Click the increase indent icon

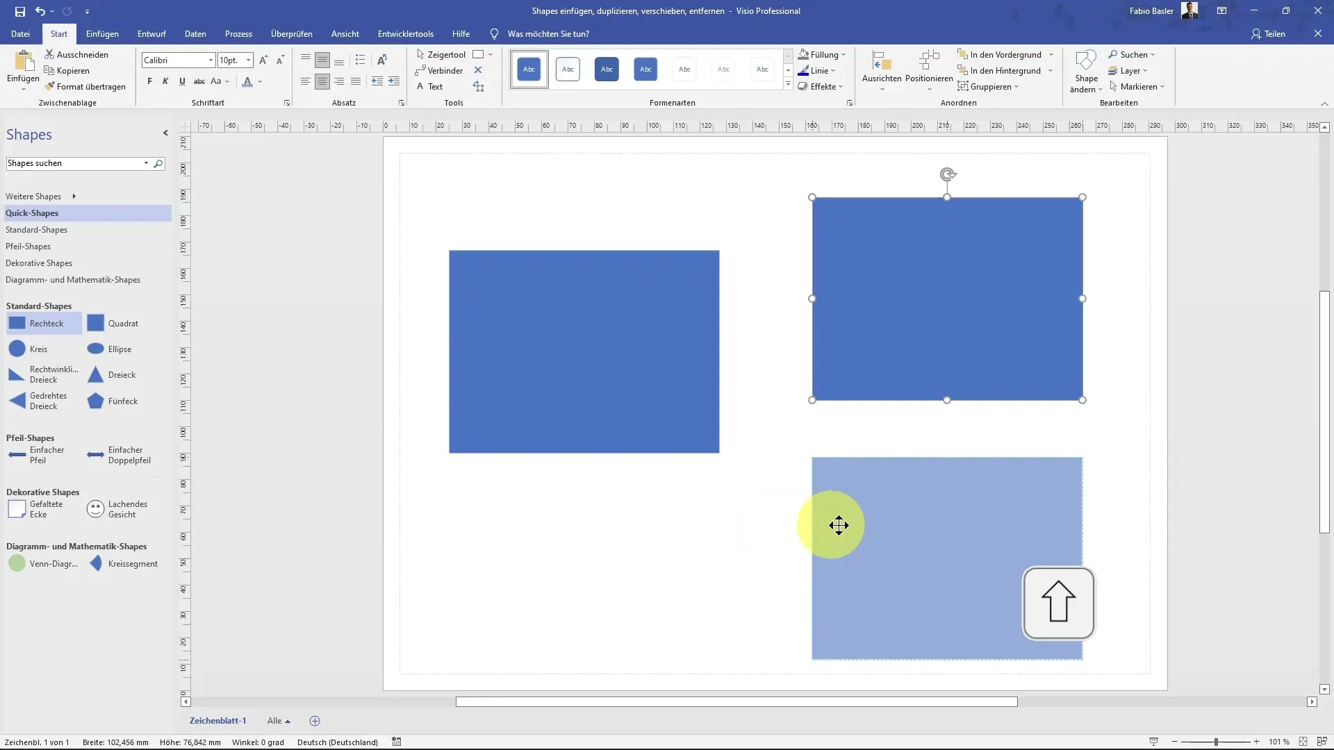394,81
